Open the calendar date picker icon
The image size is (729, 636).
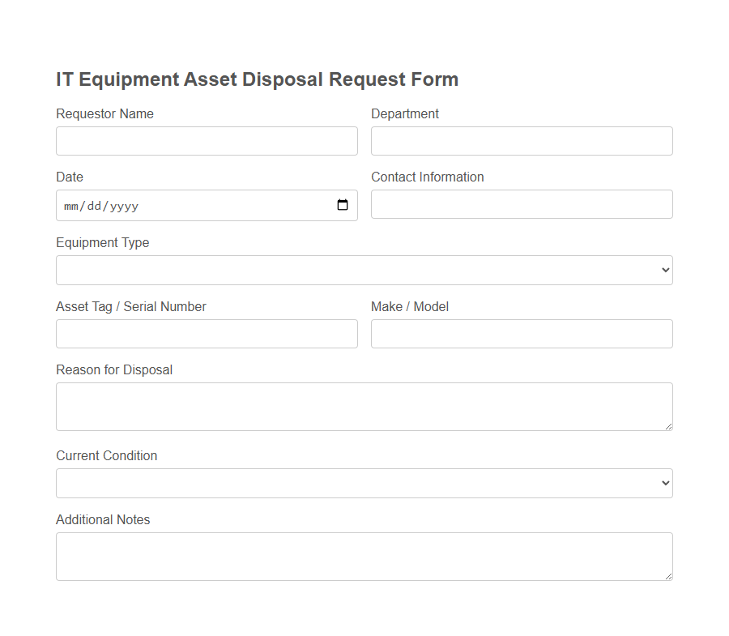(x=343, y=205)
